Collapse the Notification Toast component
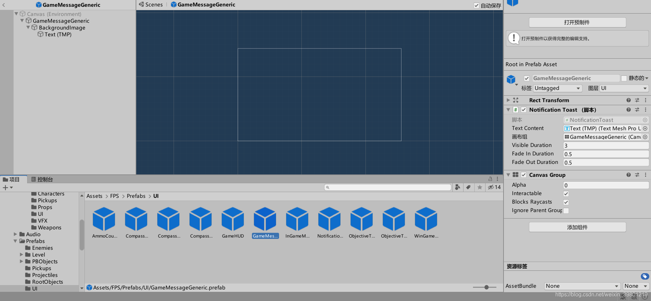 click(x=508, y=110)
